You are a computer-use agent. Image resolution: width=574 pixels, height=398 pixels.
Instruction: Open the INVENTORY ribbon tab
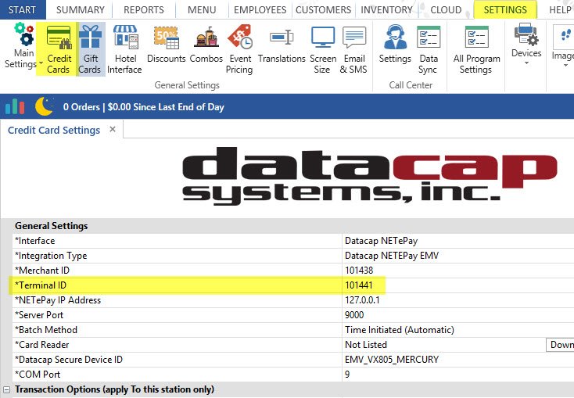tap(386, 10)
